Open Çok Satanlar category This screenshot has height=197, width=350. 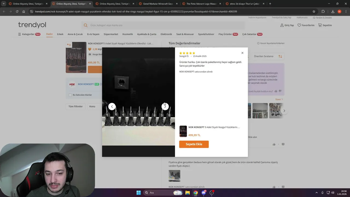[x=252, y=34]
